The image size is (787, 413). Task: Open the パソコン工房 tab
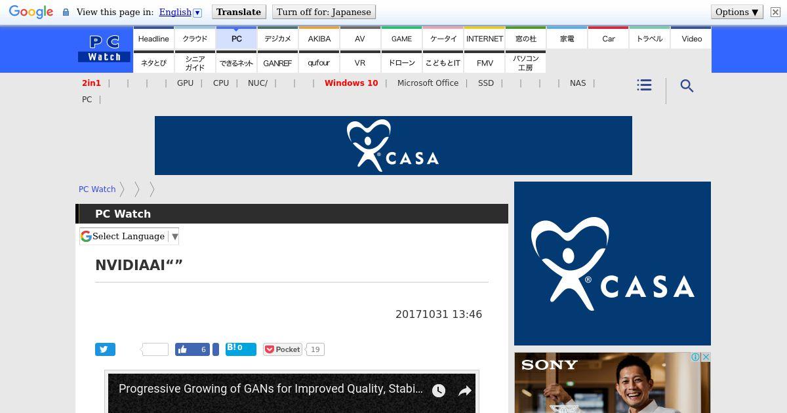point(526,62)
